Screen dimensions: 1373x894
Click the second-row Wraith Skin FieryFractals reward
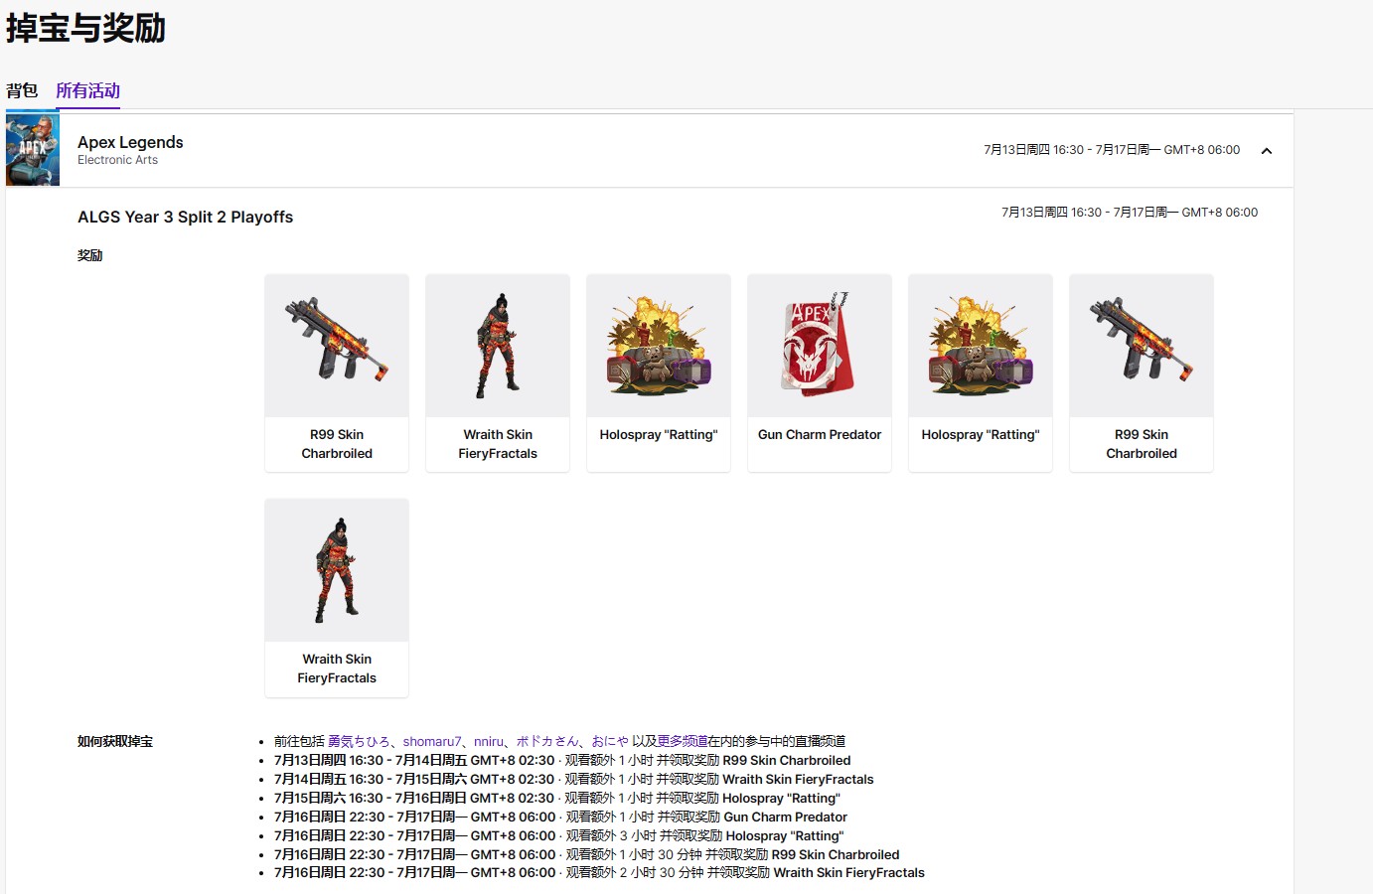336,569
